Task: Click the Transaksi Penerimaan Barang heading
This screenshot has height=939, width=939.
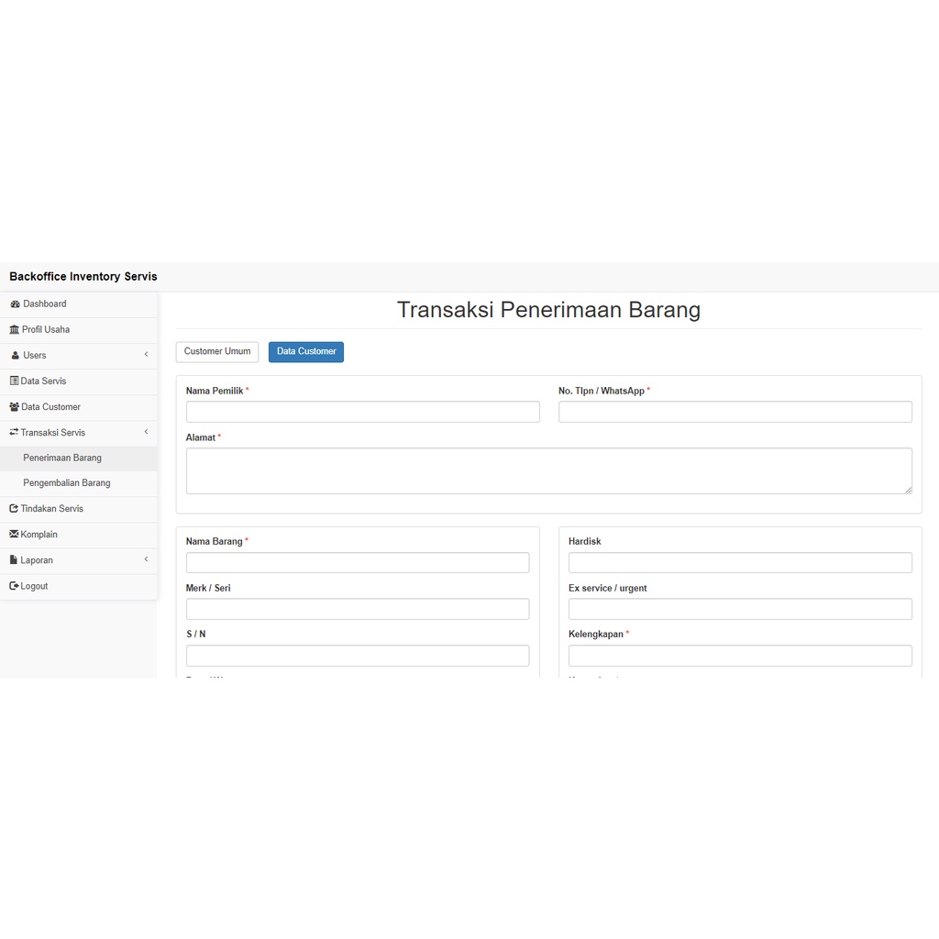Action: coord(548,310)
